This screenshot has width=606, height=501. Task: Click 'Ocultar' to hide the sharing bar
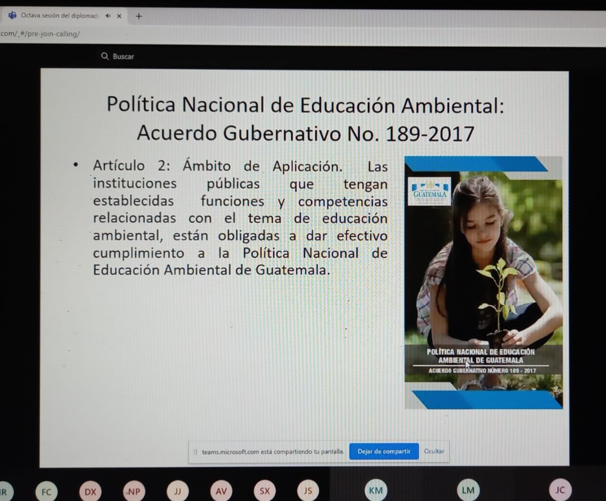point(434,451)
